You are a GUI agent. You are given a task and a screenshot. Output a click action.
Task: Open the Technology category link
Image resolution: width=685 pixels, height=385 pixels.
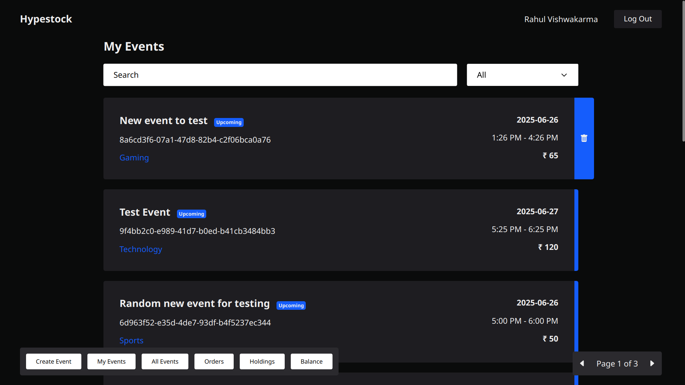point(141,250)
